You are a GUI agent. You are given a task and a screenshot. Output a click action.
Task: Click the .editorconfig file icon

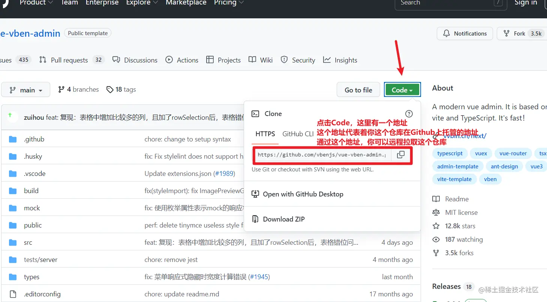13,294
